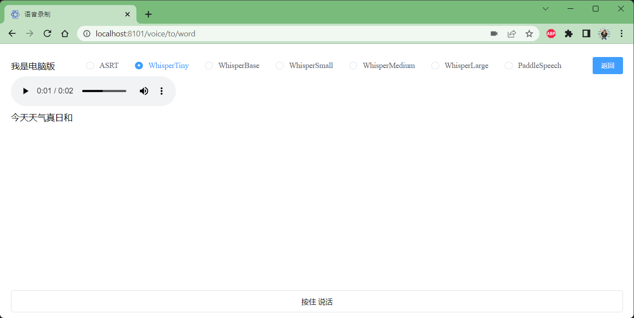The width and height of the screenshot is (634, 318).
Task: Open a new browser tab
Action: point(149,14)
